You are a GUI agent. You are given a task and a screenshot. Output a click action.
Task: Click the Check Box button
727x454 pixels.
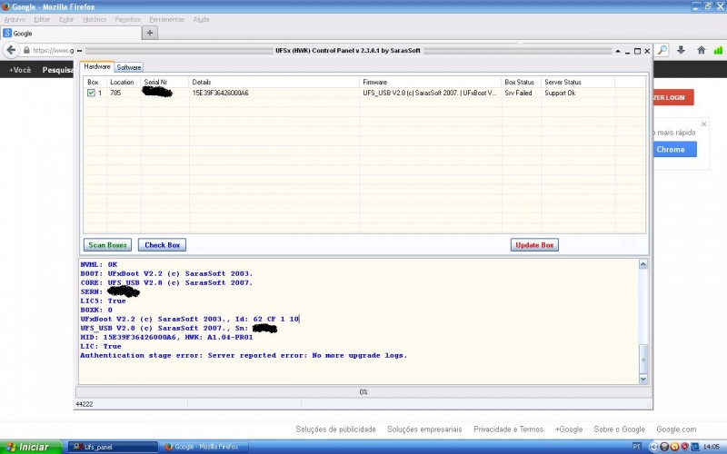tap(162, 245)
